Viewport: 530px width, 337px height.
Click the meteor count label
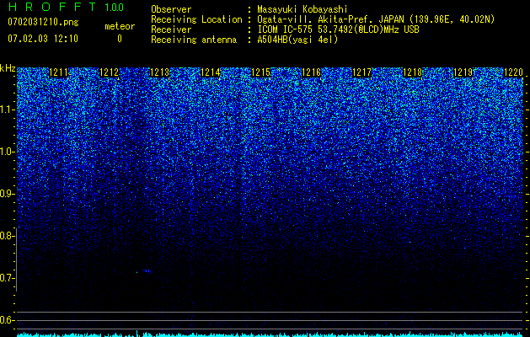120,26
